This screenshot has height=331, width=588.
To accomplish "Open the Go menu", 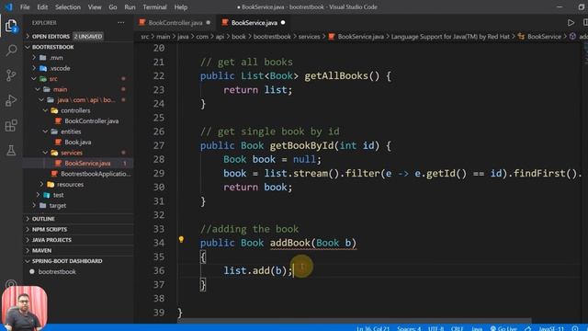I will pos(112,7).
